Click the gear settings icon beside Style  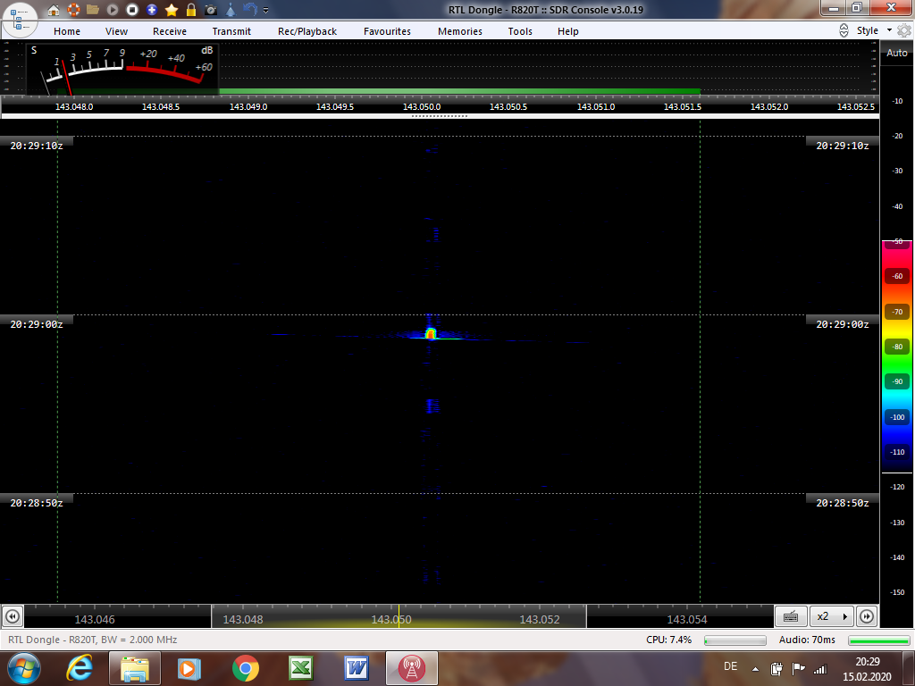(904, 30)
